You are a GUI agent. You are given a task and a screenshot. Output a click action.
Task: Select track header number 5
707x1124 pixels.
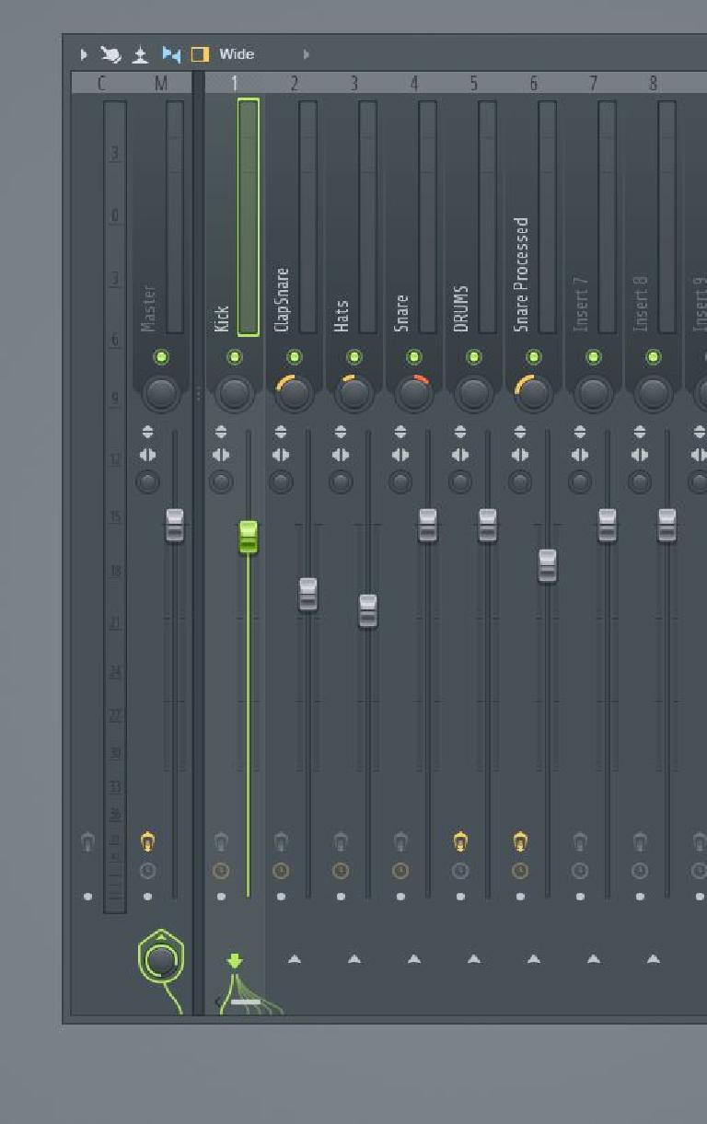474,84
